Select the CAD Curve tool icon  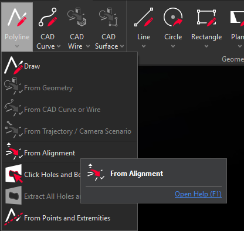48,17
